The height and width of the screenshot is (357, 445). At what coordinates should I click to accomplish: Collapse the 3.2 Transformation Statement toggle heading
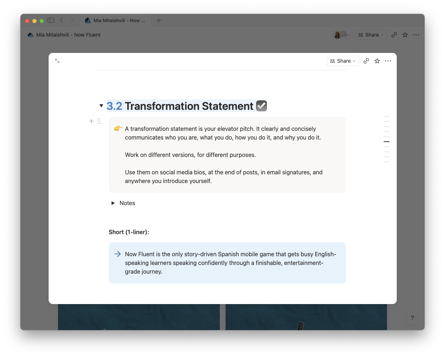tap(101, 106)
